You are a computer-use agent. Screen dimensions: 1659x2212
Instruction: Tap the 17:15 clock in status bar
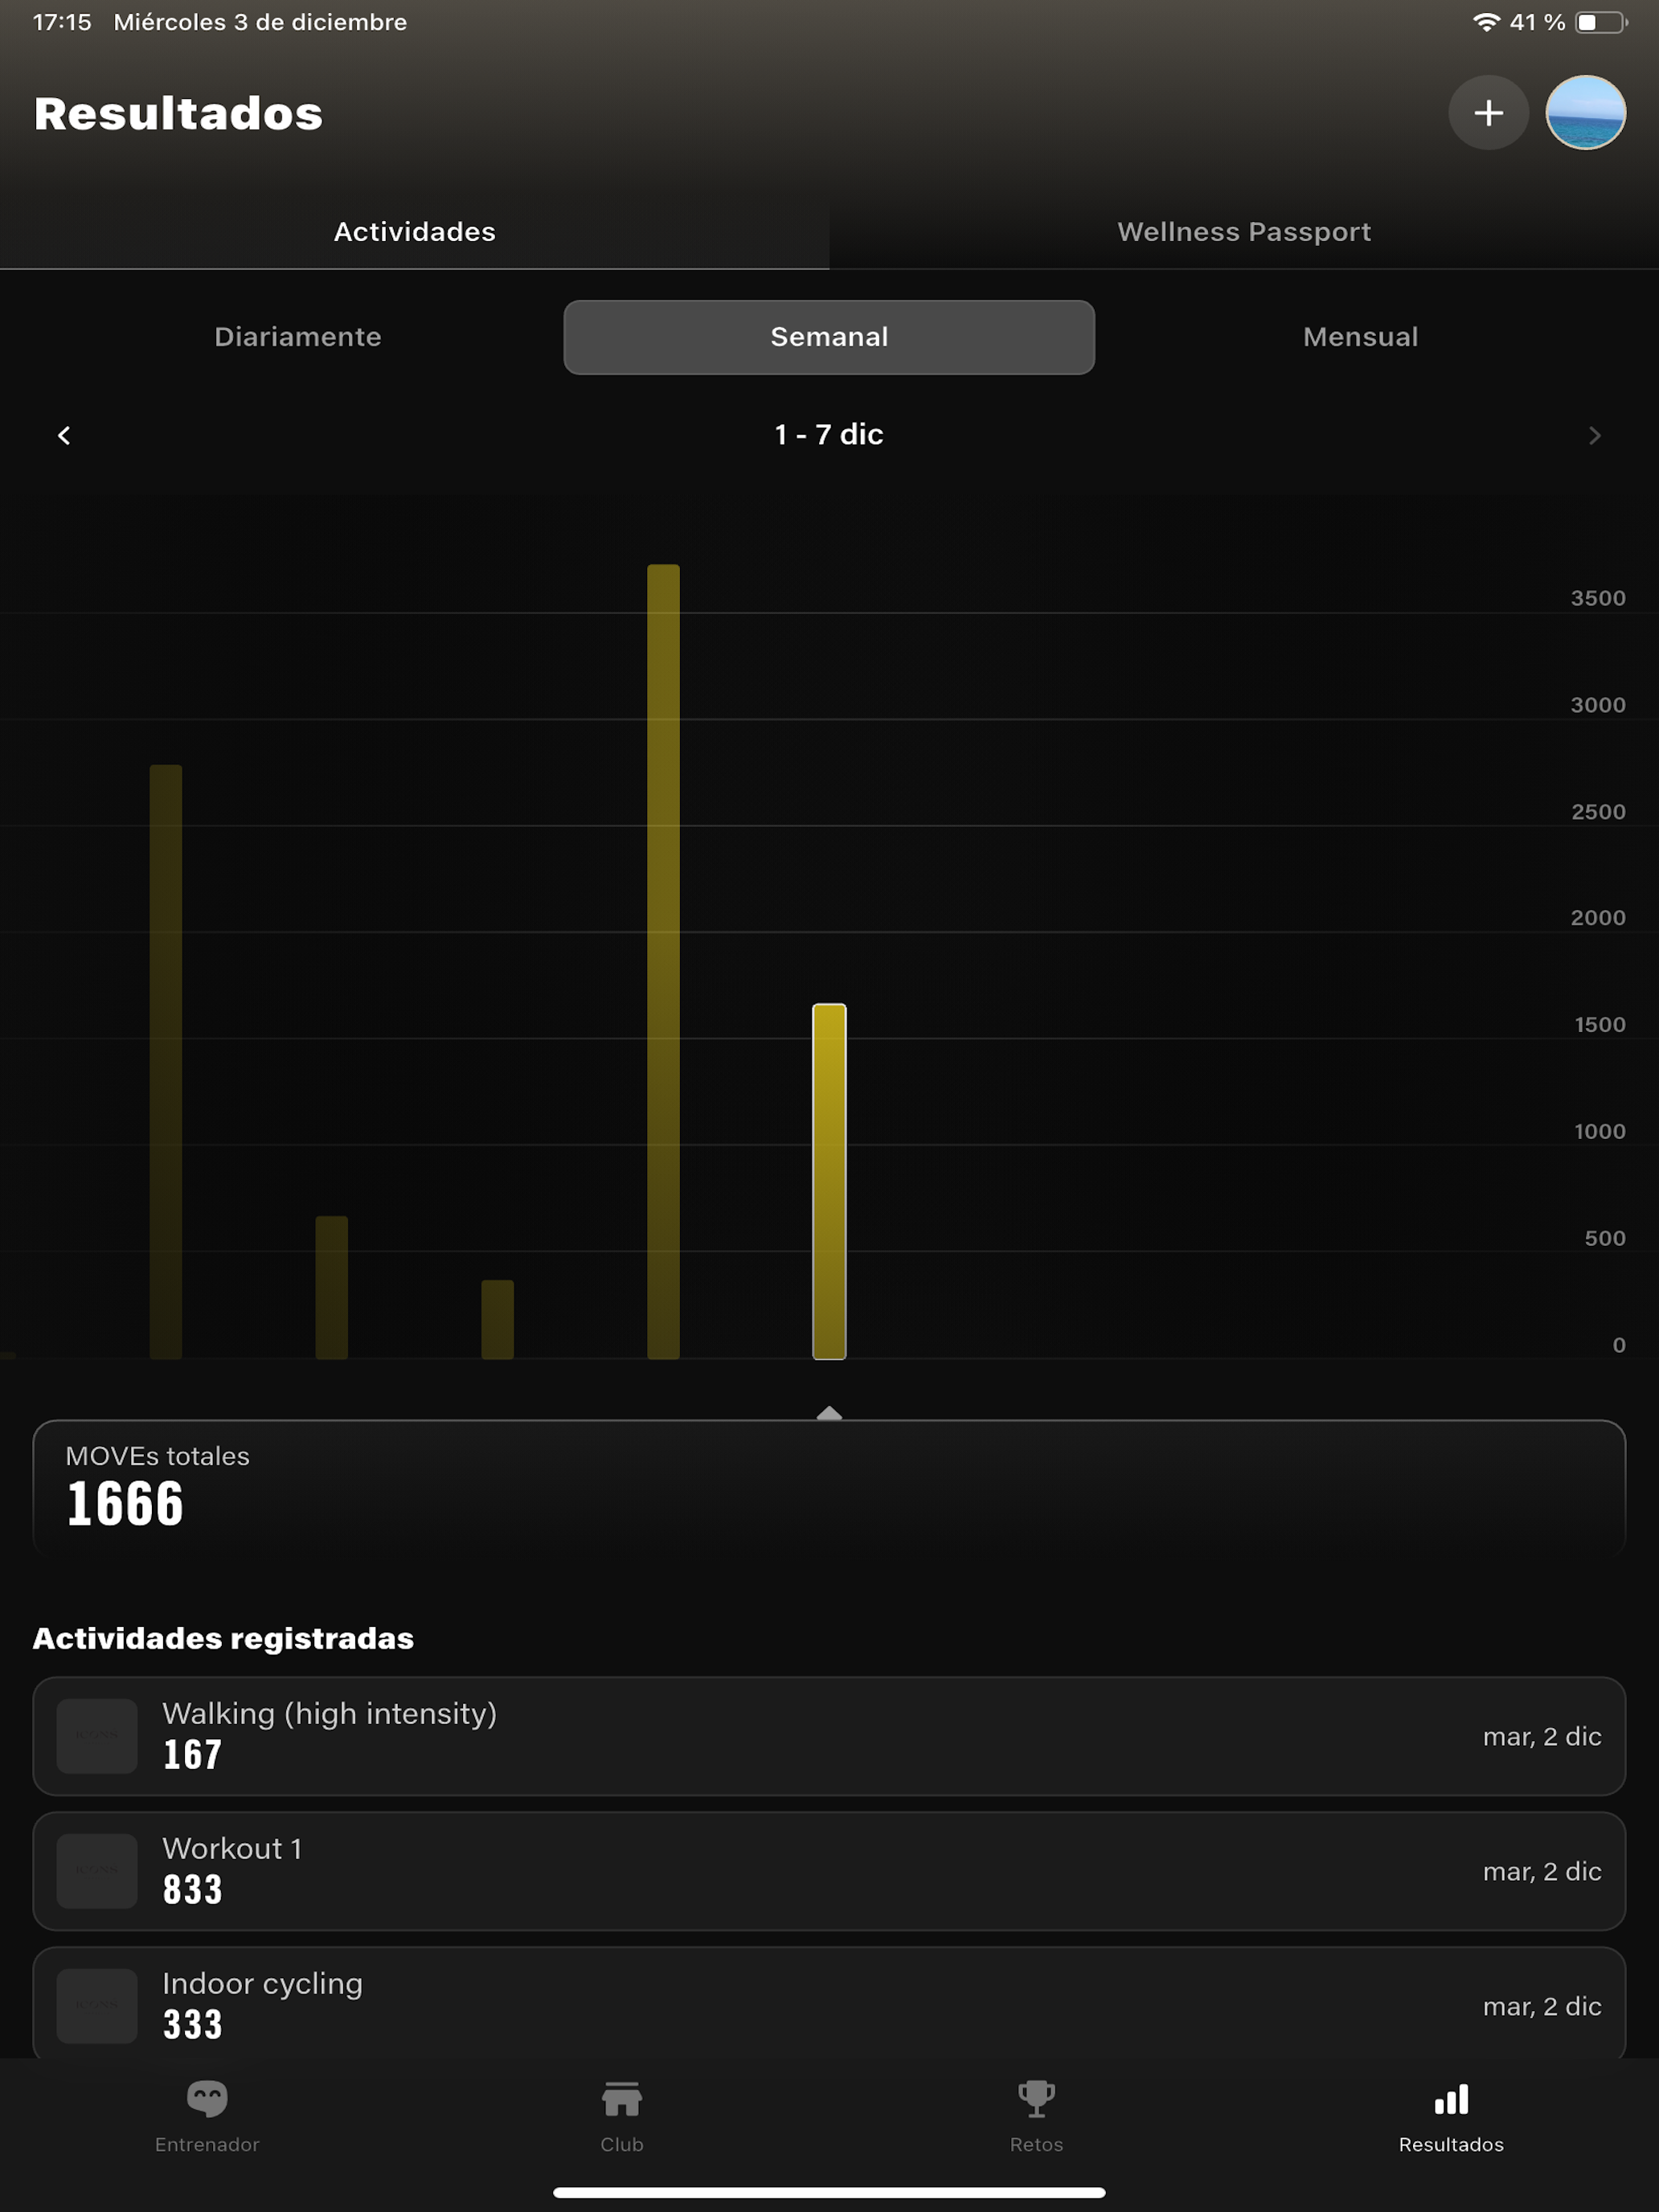(62, 22)
